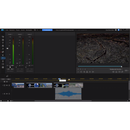Open the Media Room icon in sidebar
The width and height of the screenshot is (130, 130).
[3, 37]
